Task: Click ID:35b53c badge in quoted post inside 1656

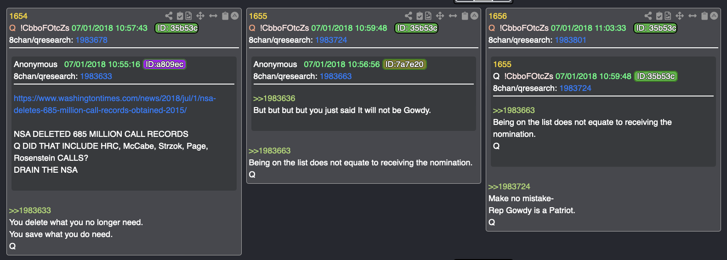Action: point(656,76)
